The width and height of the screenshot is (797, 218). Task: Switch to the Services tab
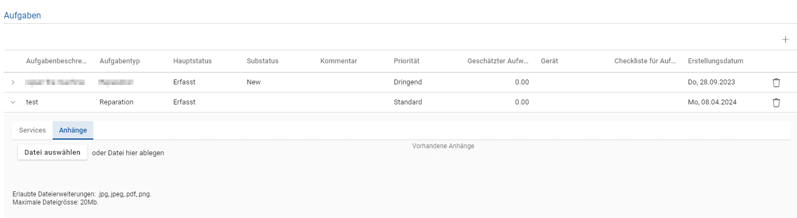[x=33, y=130]
